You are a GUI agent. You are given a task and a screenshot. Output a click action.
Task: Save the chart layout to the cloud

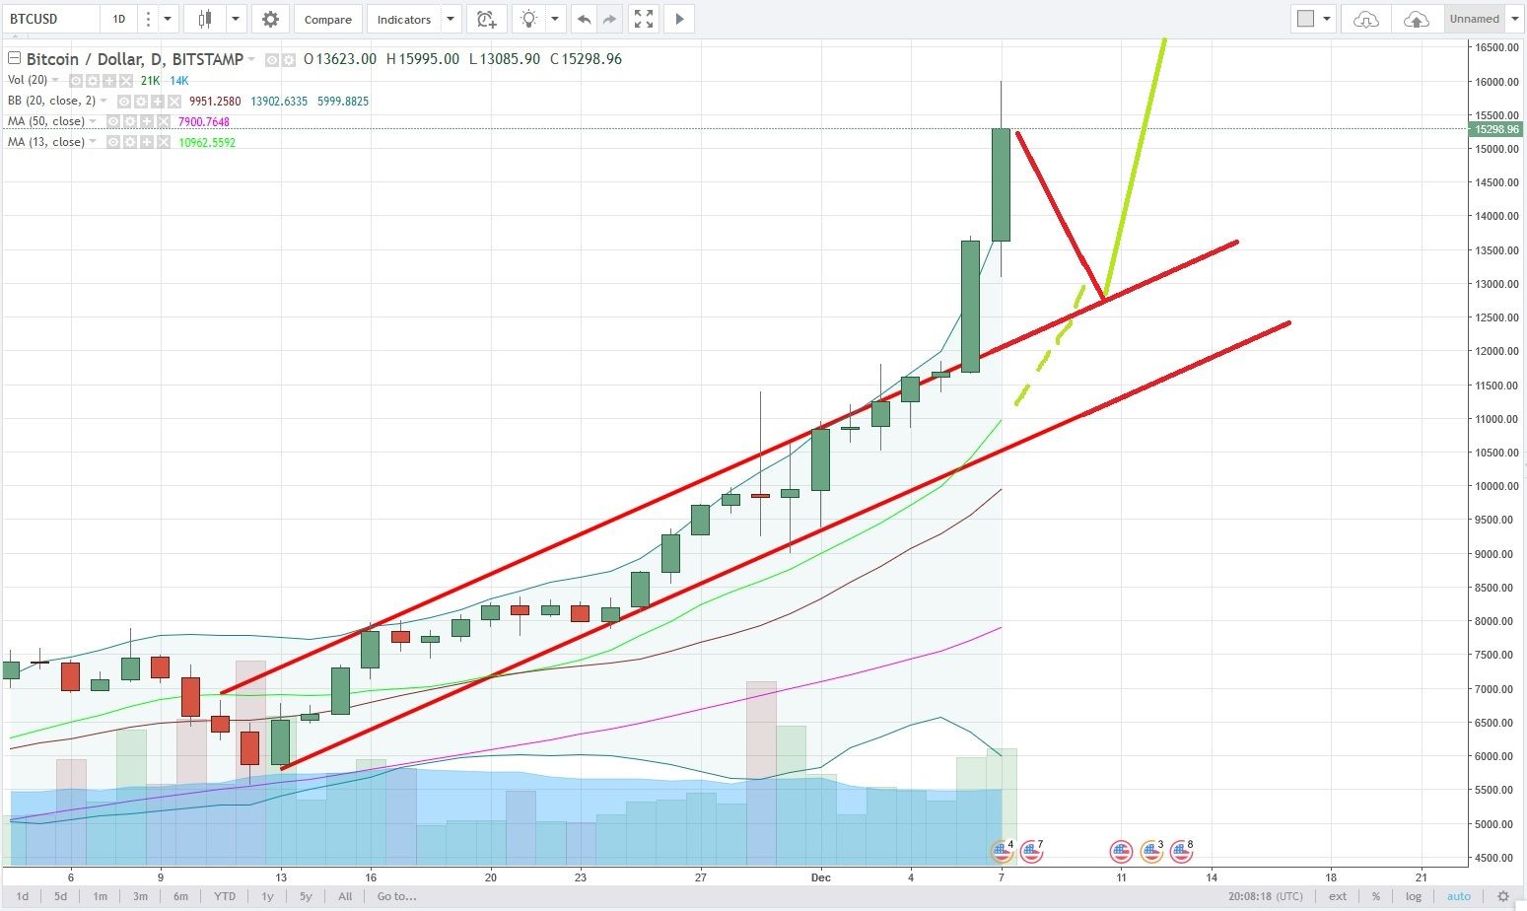click(x=1416, y=19)
